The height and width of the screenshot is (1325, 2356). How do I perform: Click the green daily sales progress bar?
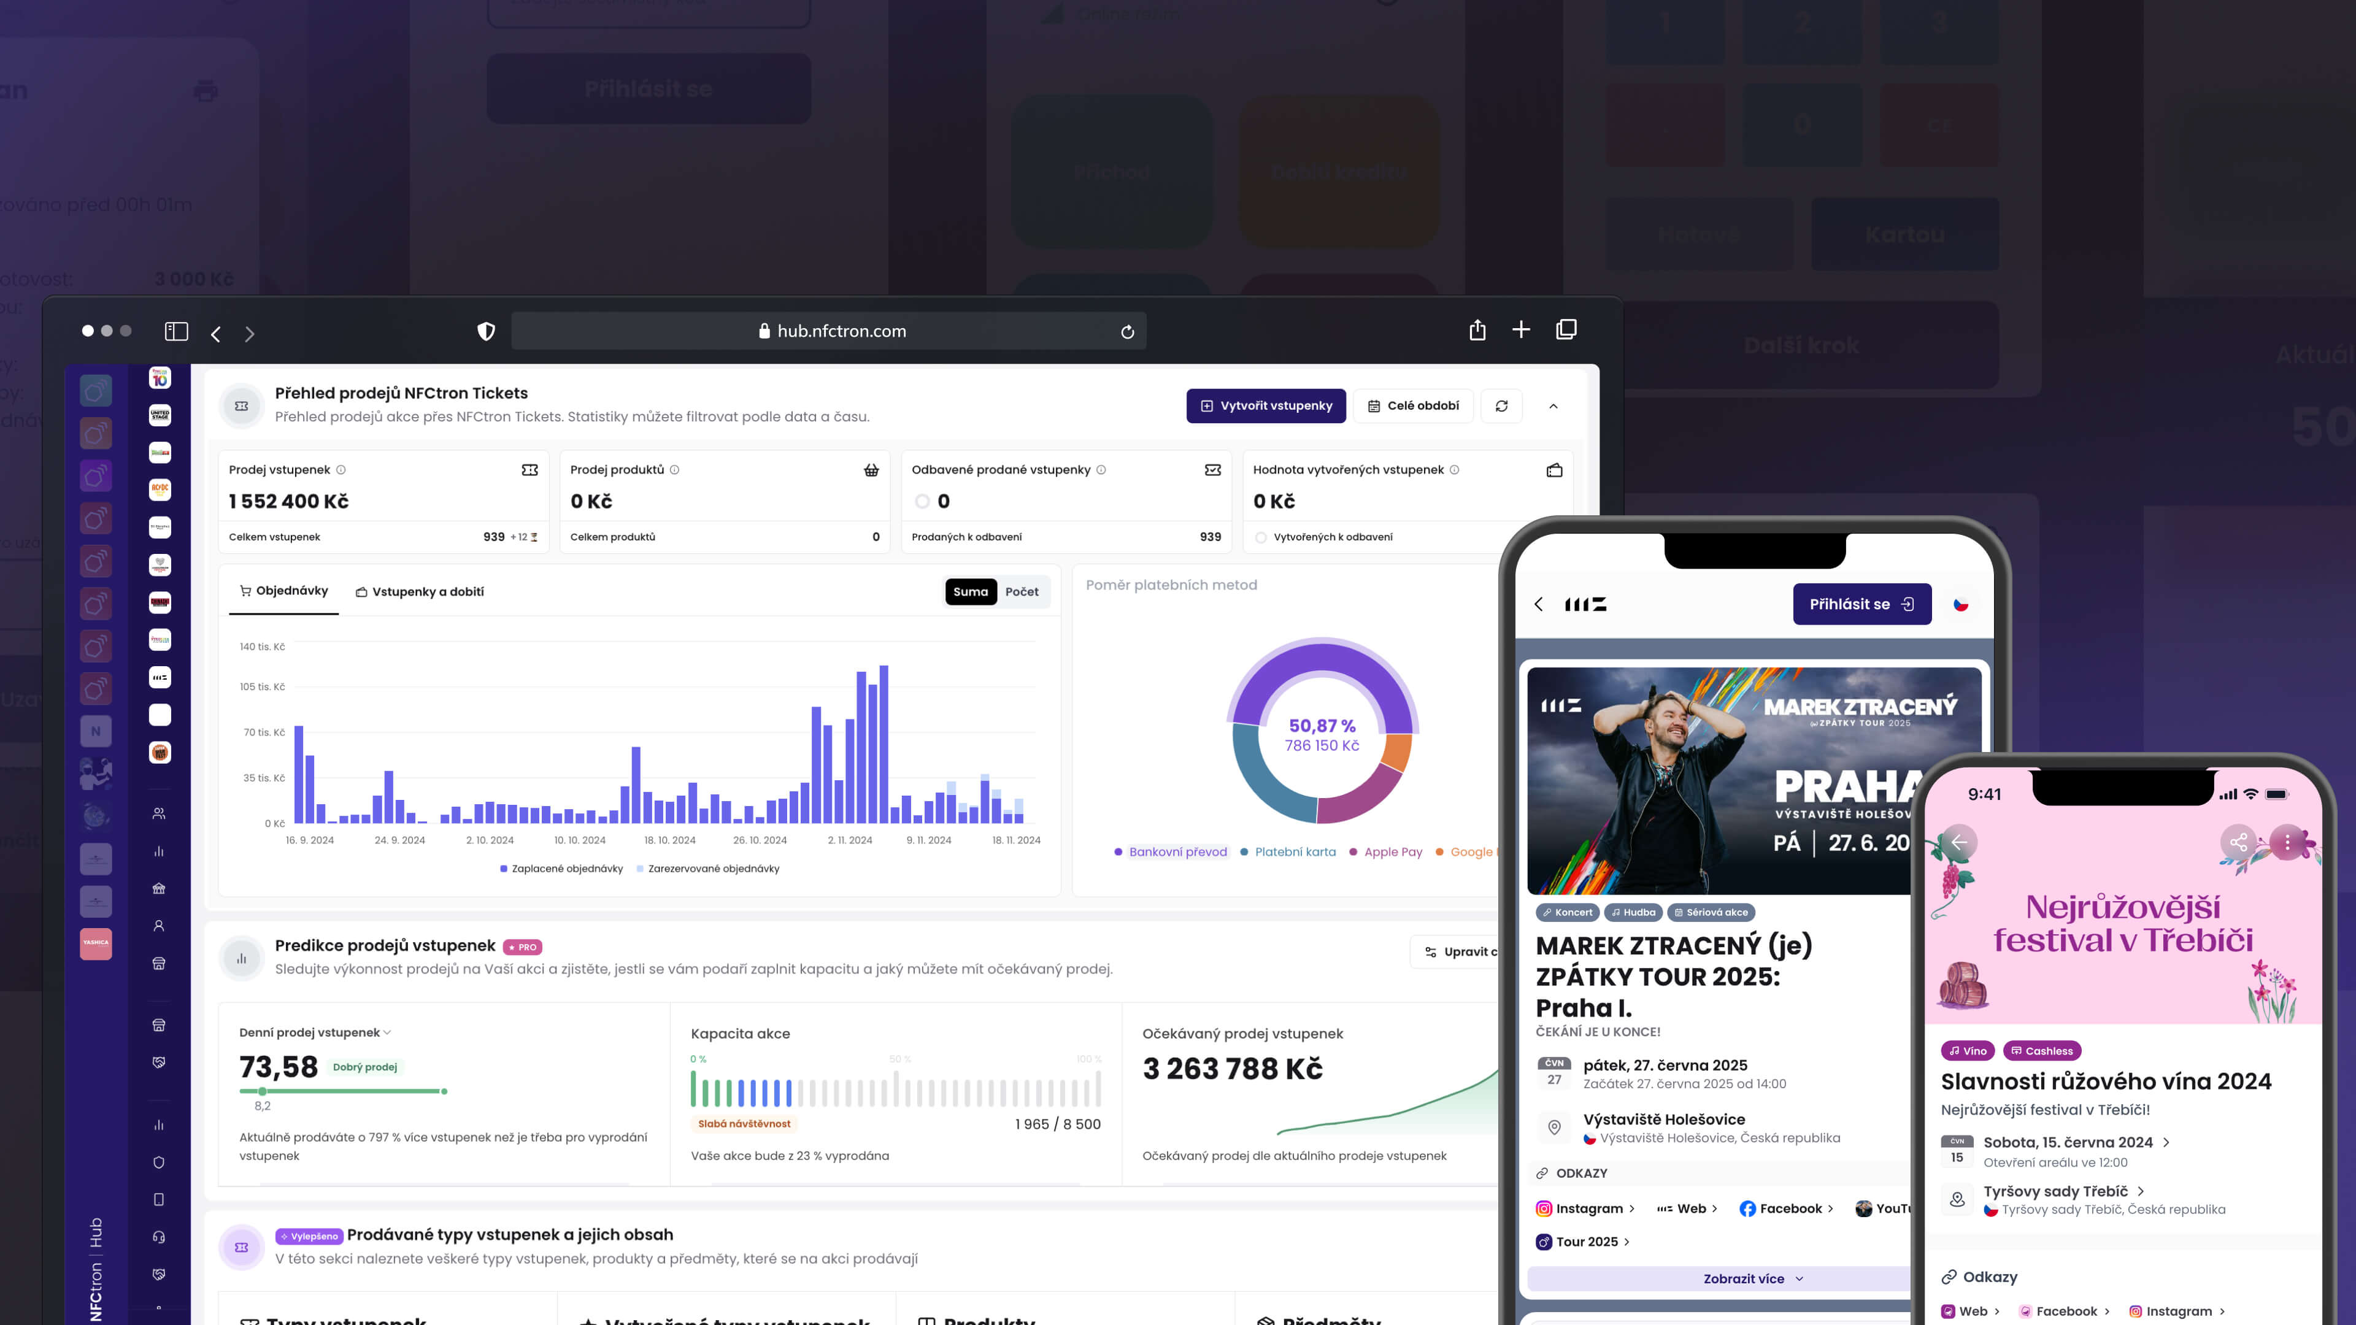[343, 1091]
